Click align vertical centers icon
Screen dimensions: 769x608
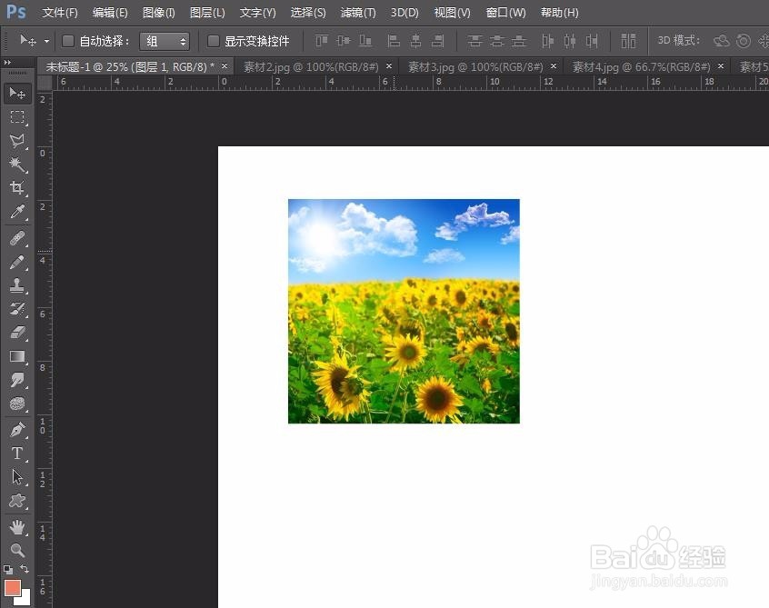click(x=344, y=41)
